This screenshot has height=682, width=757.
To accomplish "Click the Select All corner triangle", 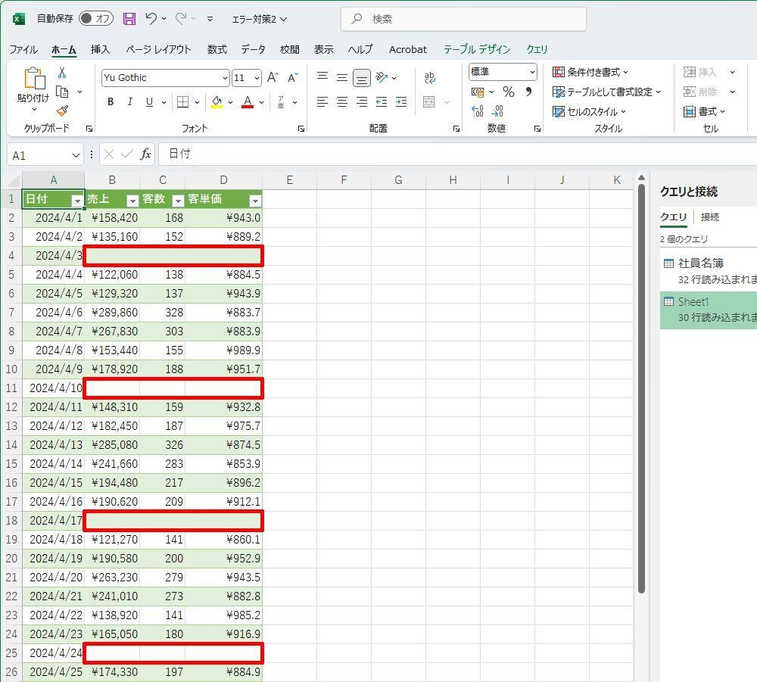I will click(x=14, y=181).
